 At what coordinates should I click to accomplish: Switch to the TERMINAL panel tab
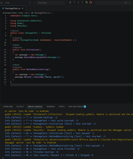pos(51,107)
